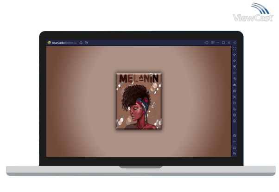Click the round gauge icon below eco mode
This screenshot has height=192, width=279.
(x=235, y=121)
